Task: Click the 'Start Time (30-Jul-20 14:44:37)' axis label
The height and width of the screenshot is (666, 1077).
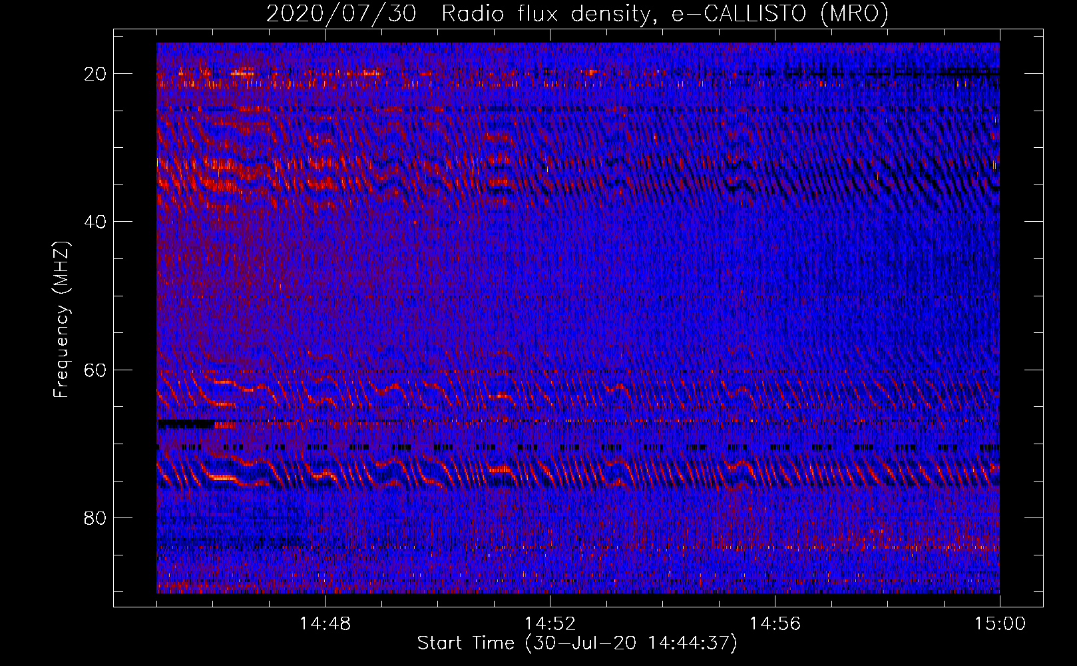Action: [x=577, y=643]
